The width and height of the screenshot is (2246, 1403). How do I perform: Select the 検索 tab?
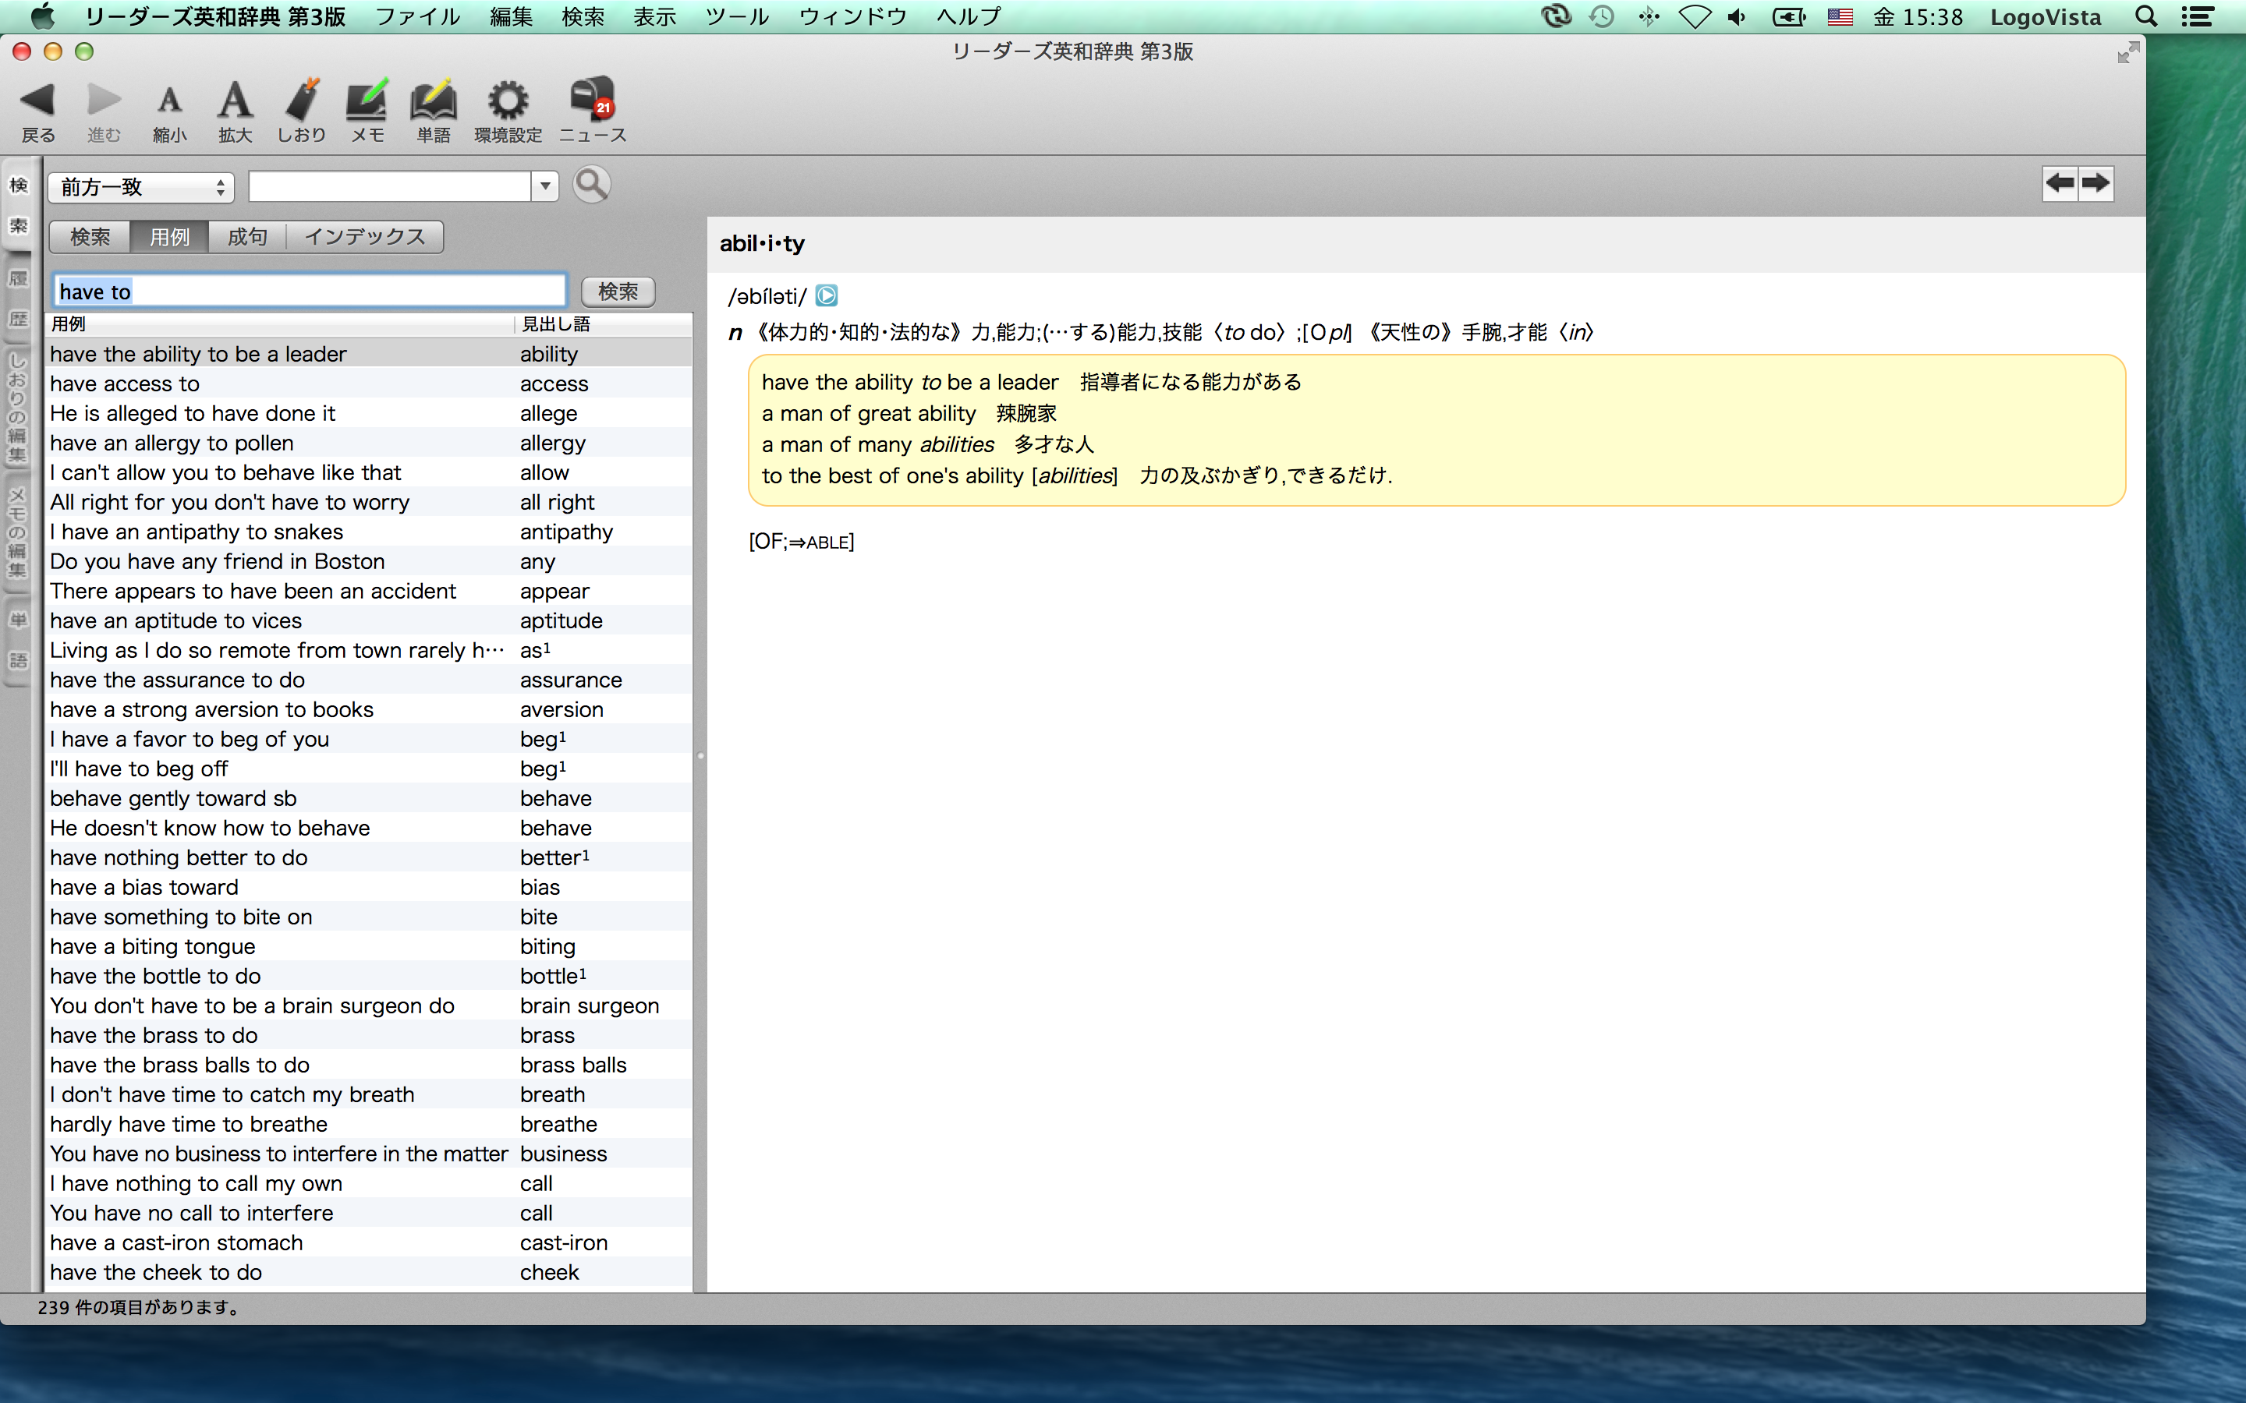click(90, 237)
